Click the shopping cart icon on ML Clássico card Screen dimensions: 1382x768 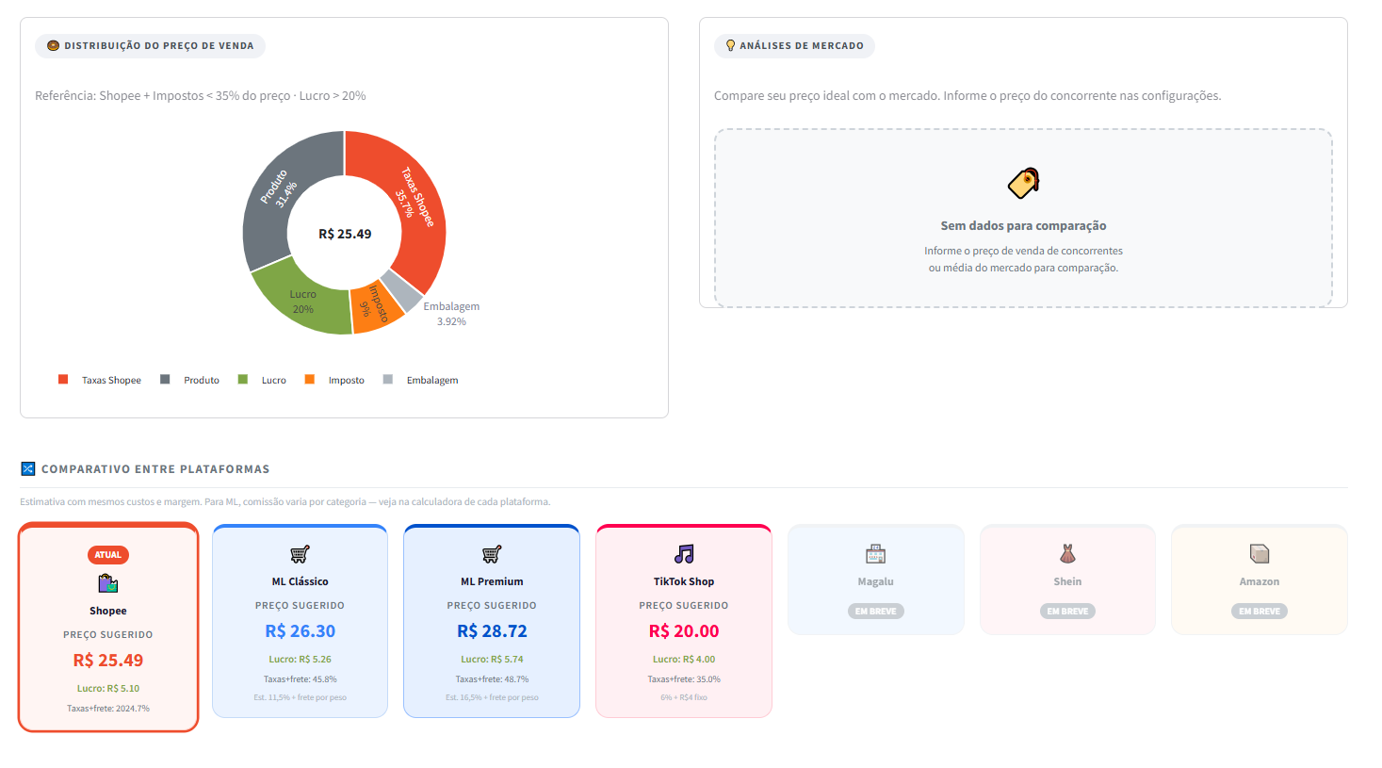tap(300, 554)
